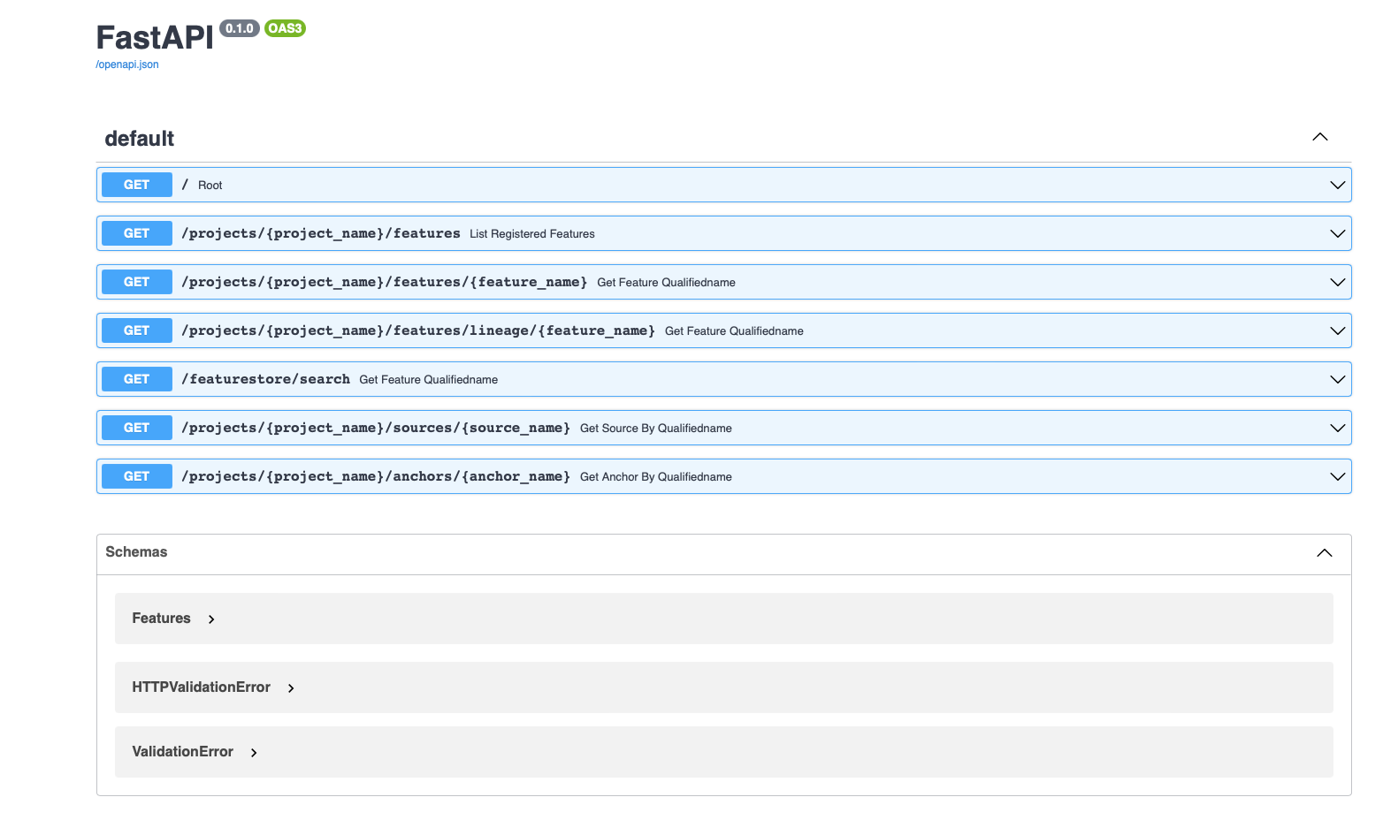The image size is (1383, 820).
Task: Click the FastAPI title
Action: click(155, 38)
